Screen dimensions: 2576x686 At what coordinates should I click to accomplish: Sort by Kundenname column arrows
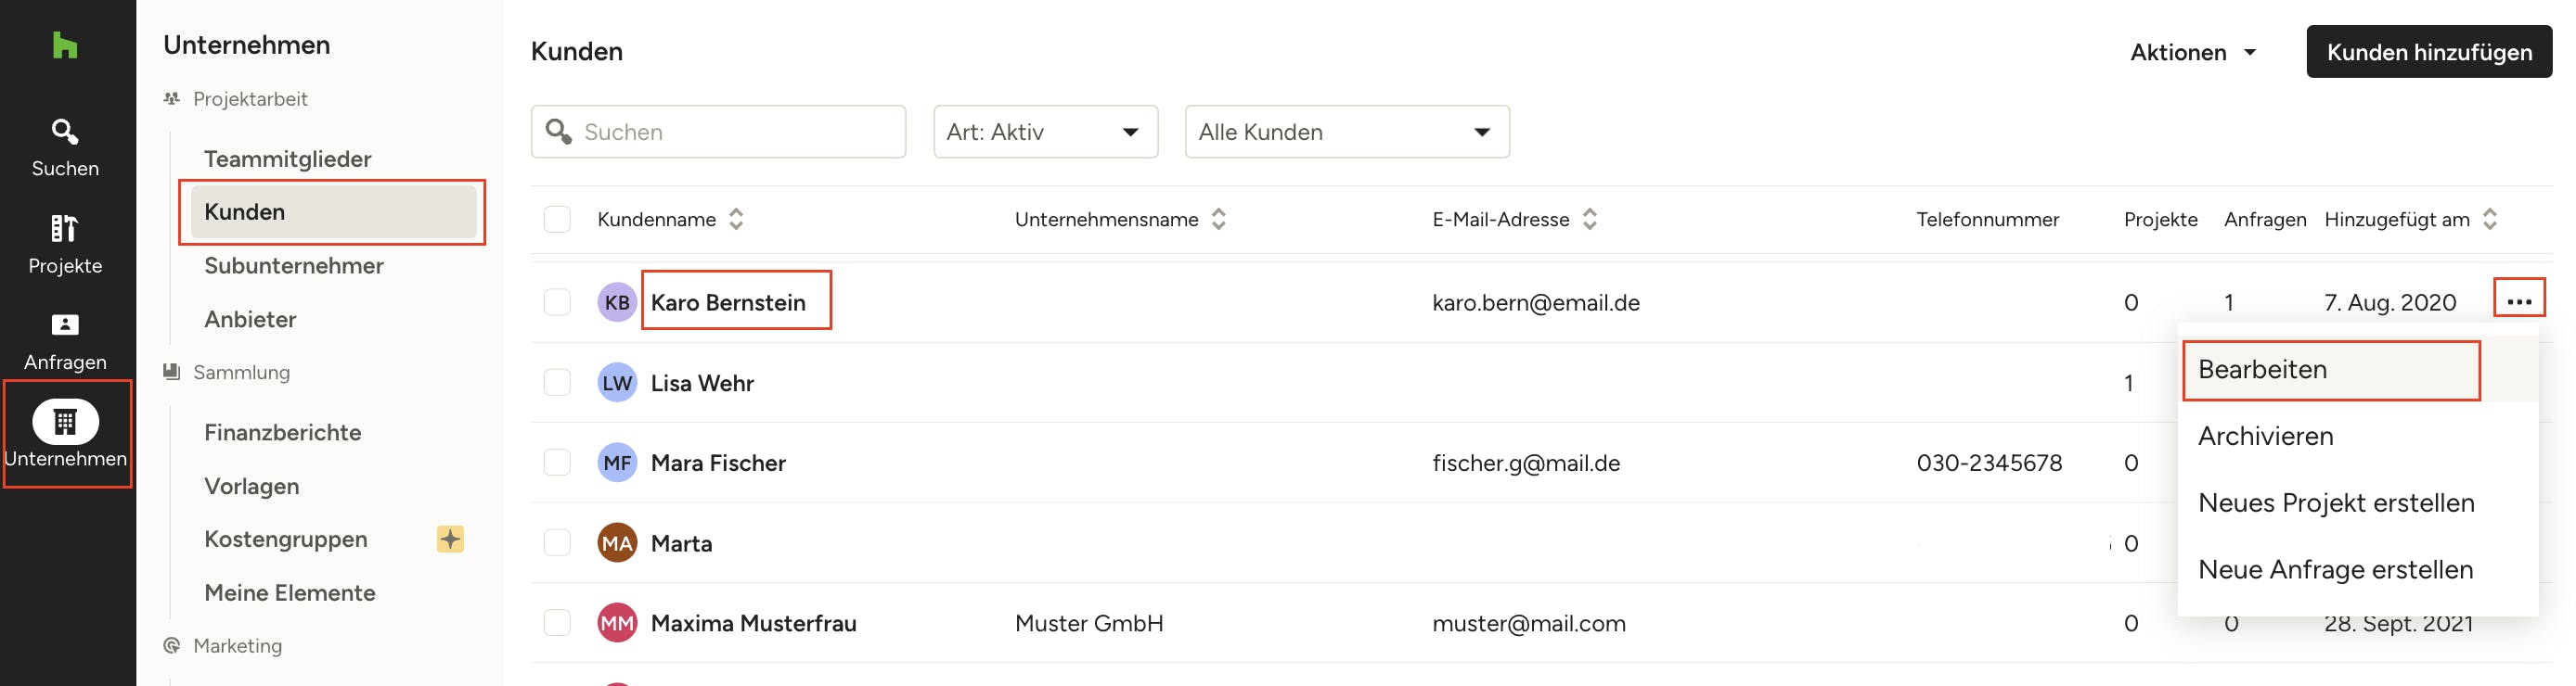coord(736,220)
